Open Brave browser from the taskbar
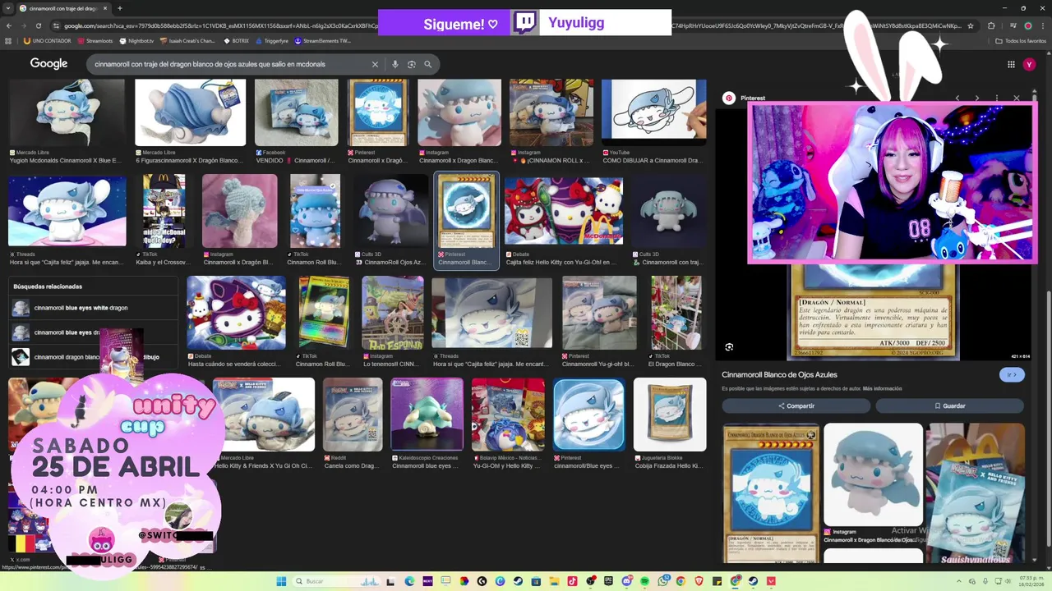The width and height of the screenshot is (1052, 591). pyautogui.click(x=699, y=581)
